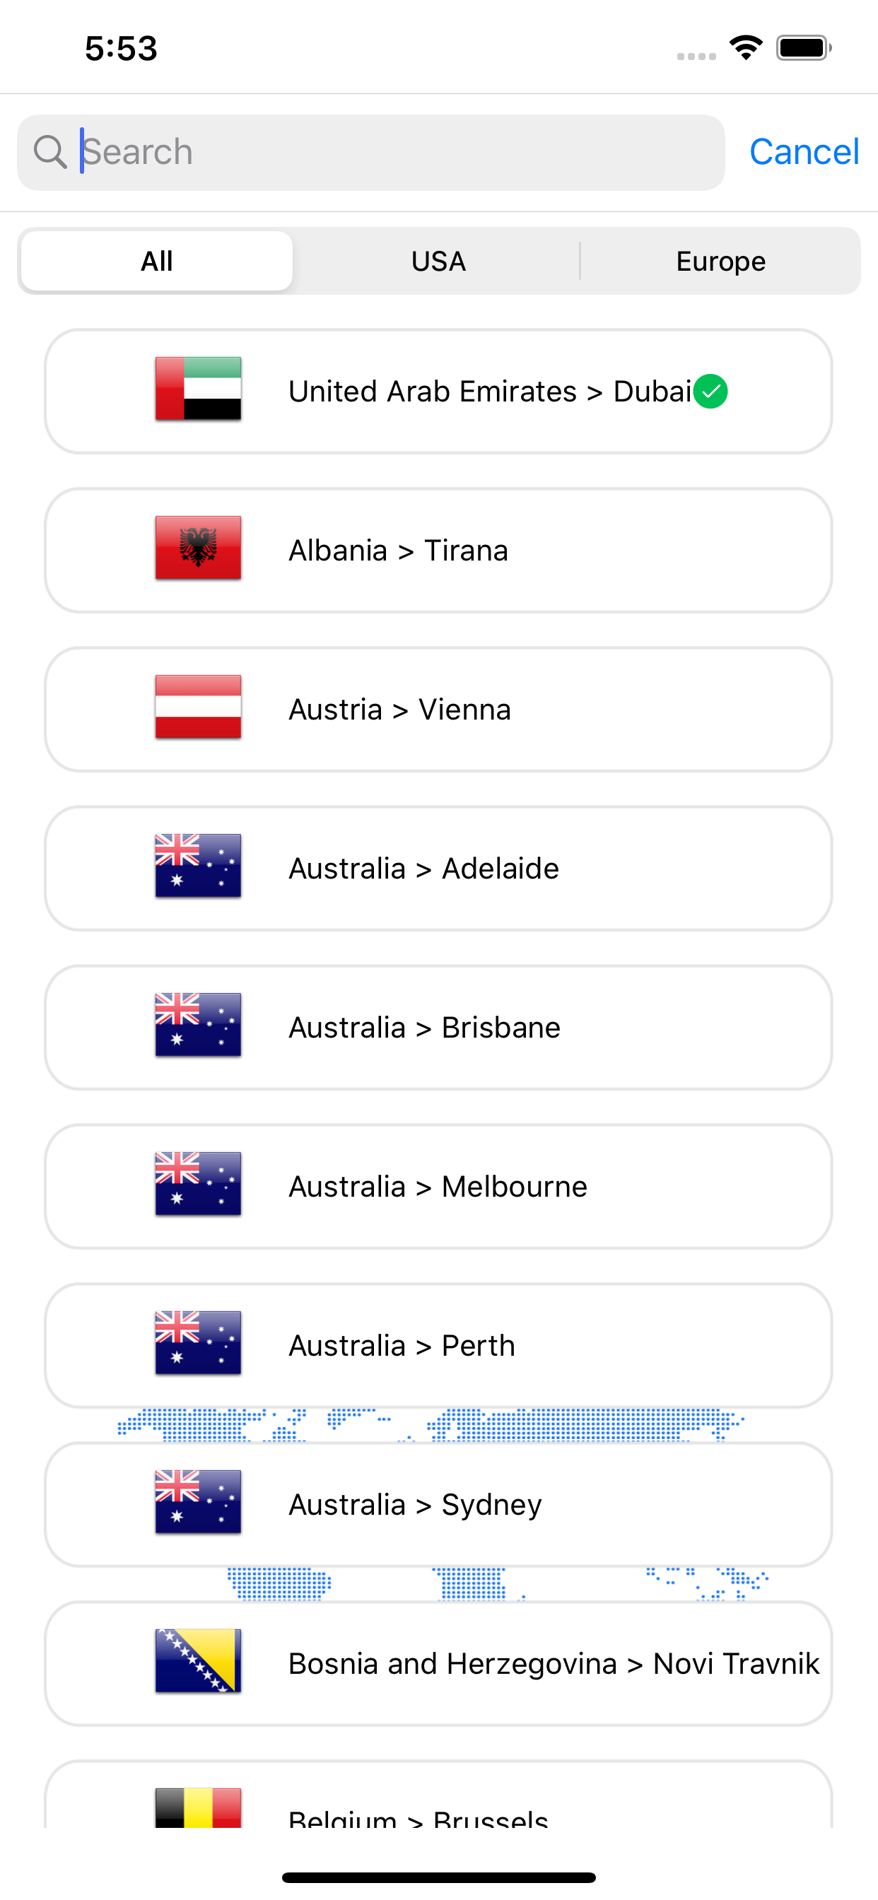This screenshot has height=1900, width=878.
Task: Click the green checkmark next to Dubai
Action: [712, 392]
